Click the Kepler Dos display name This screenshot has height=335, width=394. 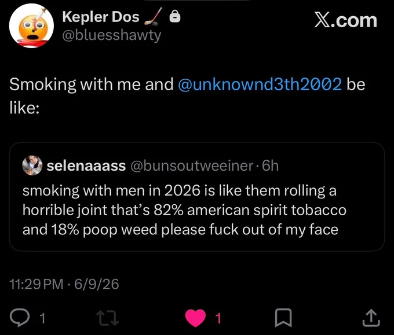click(x=101, y=17)
